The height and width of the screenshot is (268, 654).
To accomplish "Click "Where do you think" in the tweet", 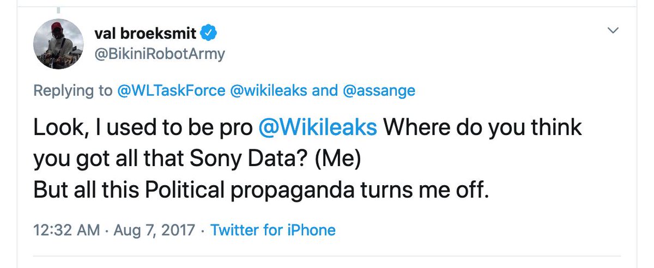I will click(x=483, y=127).
